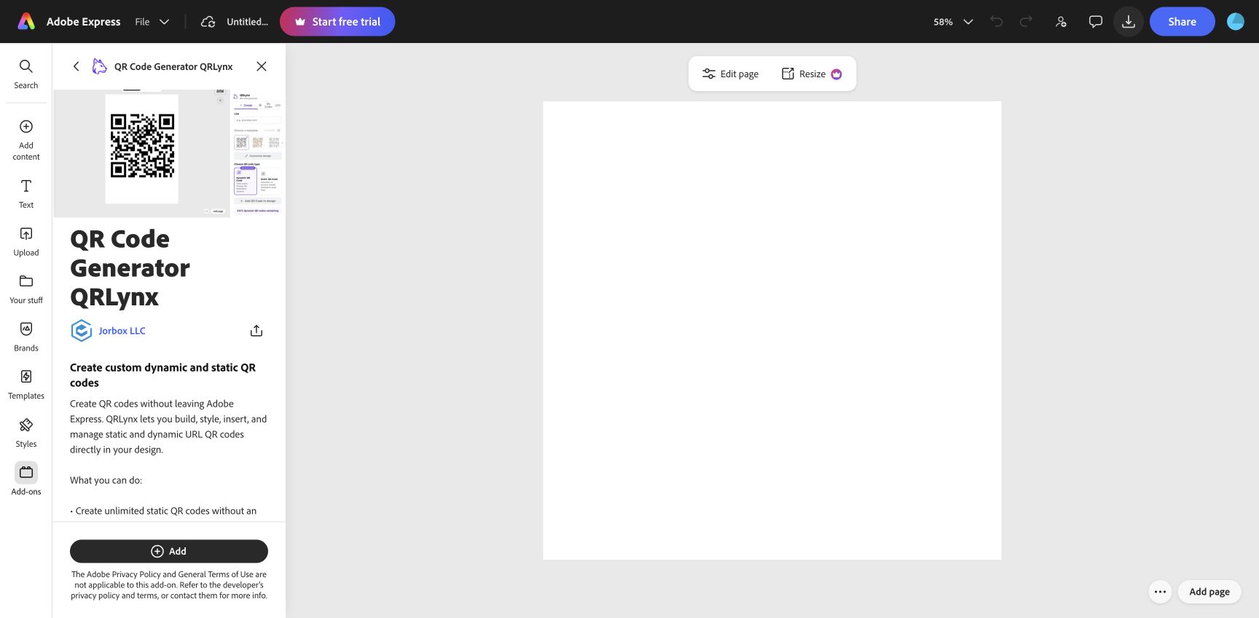Click the QRLynx lynx logo icon
Image resolution: width=1259 pixels, height=618 pixels.
(x=100, y=66)
